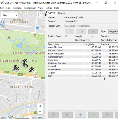Open the View menu

(x=41, y=8)
